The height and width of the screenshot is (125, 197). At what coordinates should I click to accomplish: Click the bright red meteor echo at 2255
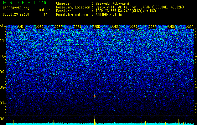pos(95,96)
